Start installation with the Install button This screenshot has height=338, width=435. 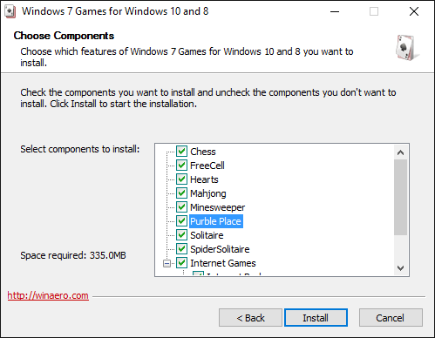[x=316, y=318]
